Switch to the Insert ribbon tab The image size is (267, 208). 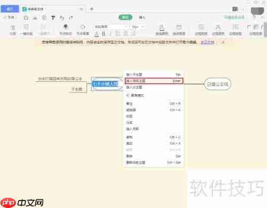tap(142, 17)
